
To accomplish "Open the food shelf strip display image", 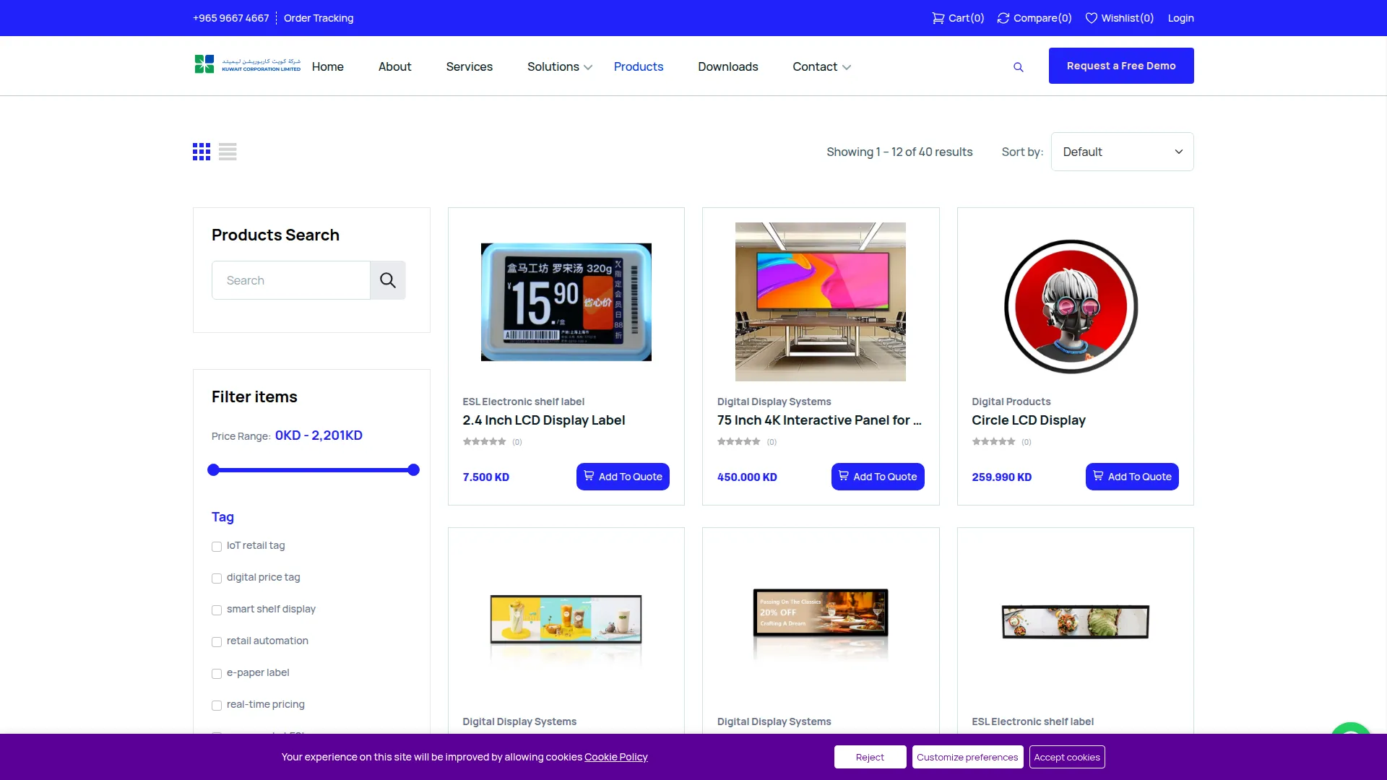I will click(x=1076, y=622).
